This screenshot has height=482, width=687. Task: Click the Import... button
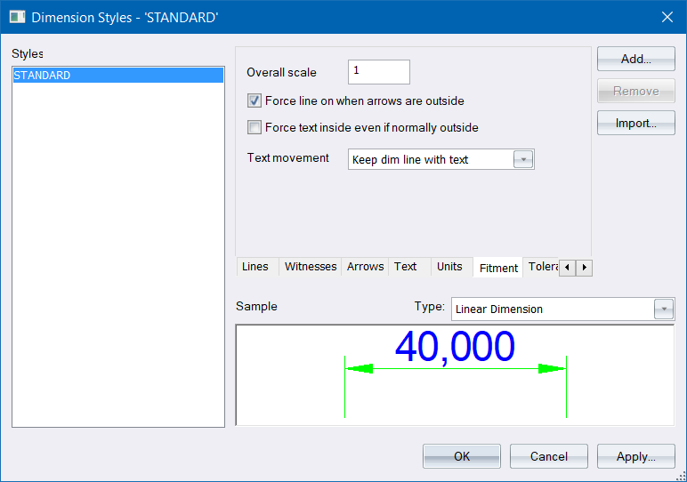point(635,124)
